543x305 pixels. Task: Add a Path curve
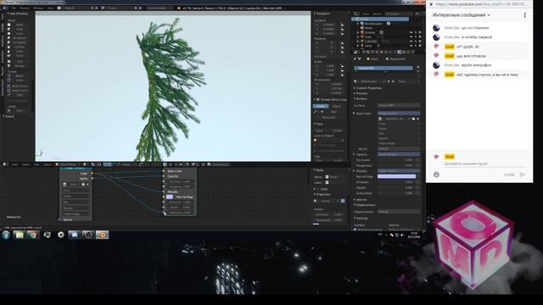(20, 95)
